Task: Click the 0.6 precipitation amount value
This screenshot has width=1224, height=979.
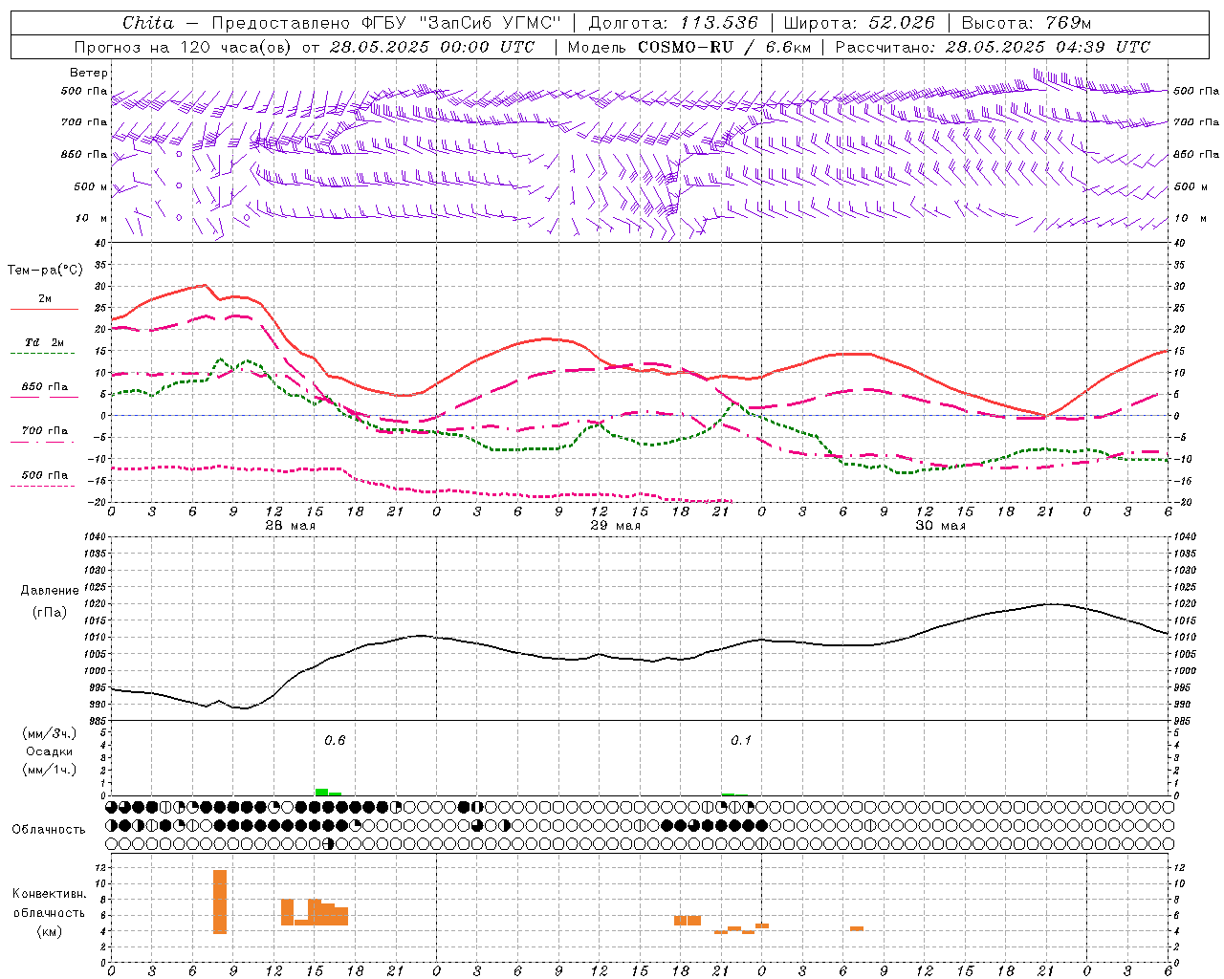Action: click(x=335, y=741)
